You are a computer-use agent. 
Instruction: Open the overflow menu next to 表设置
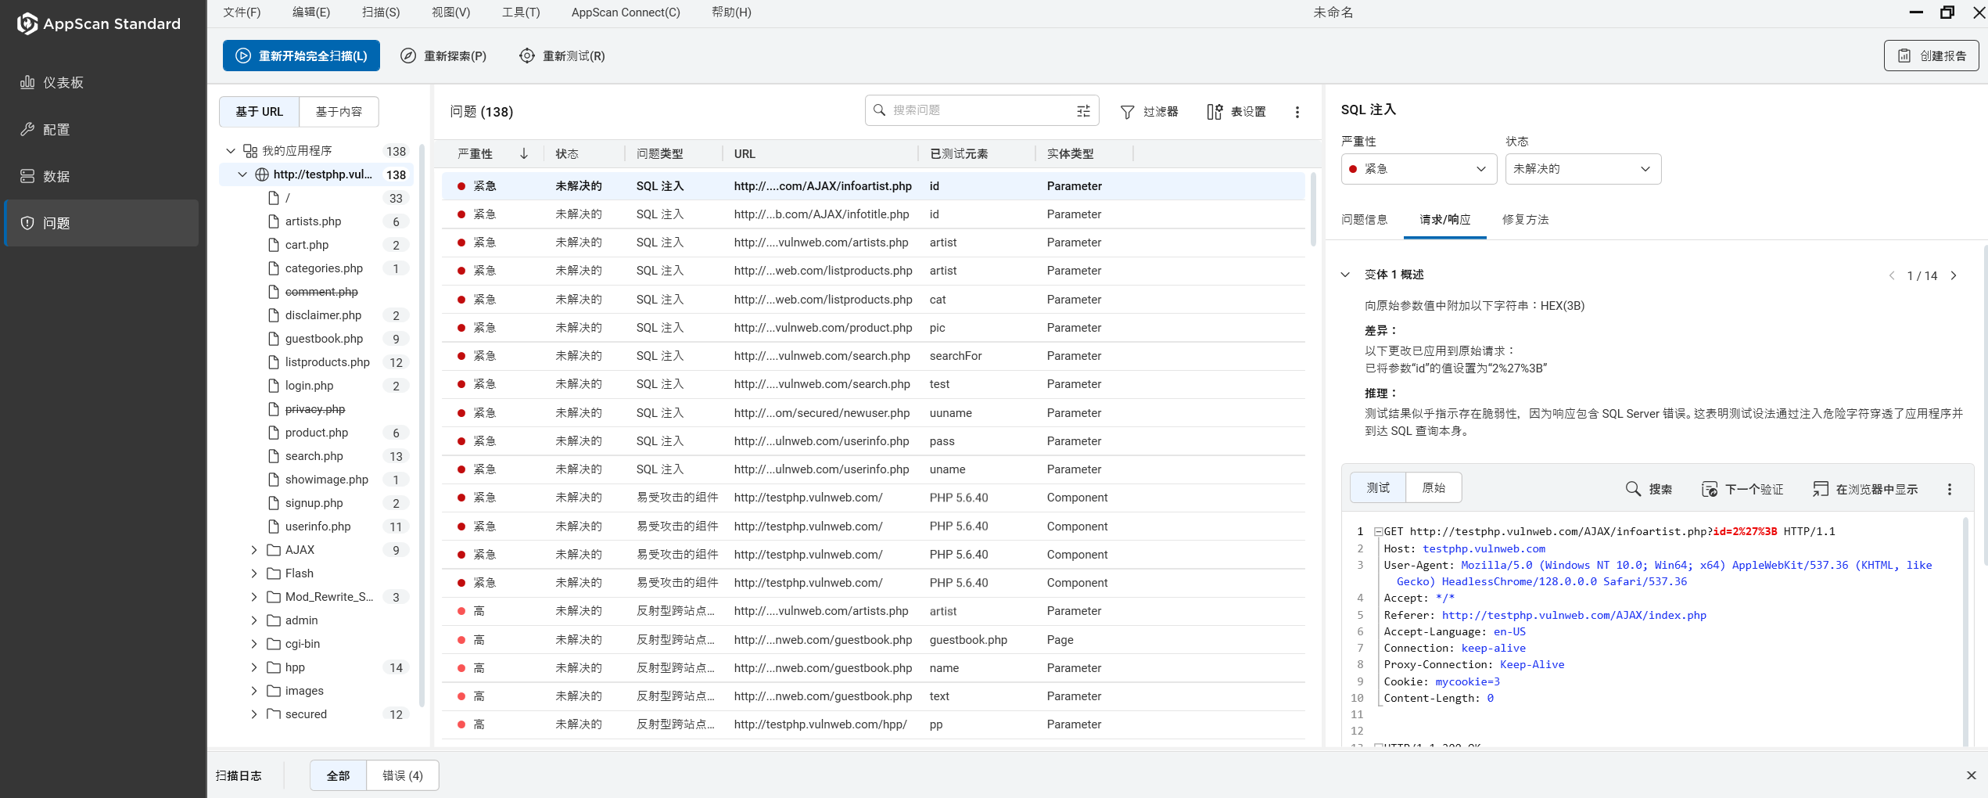click(1297, 111)
